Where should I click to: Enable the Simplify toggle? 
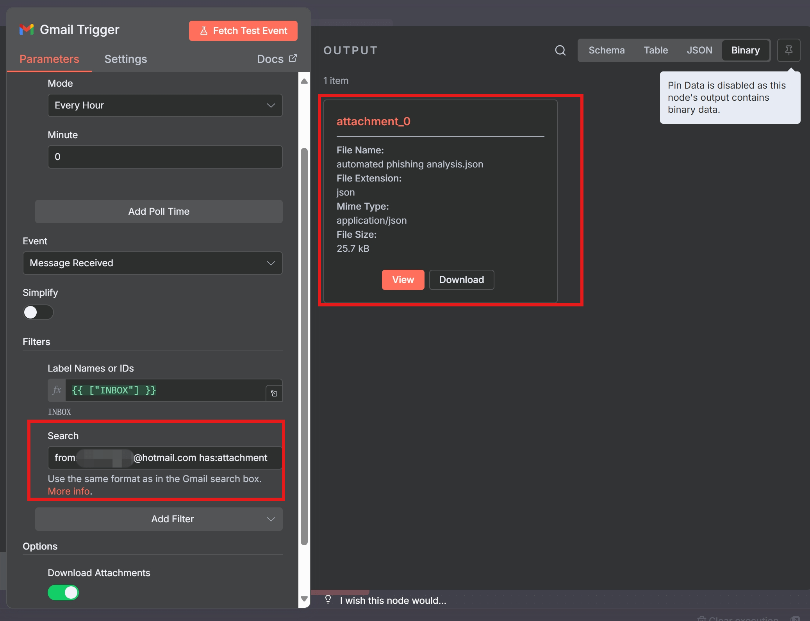pyautogui.click(x=38, y=312)
